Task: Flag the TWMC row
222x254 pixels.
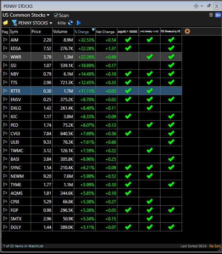Action: pos(5,150)
